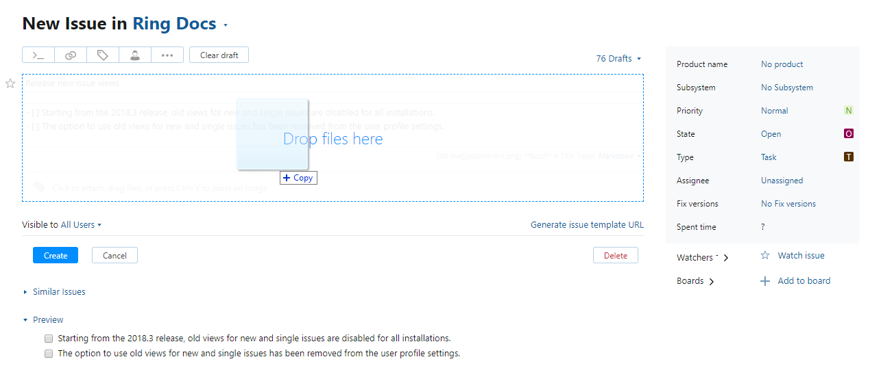The height and width of the screenshot is (383, 881).
Task: Click the assignee person icon
Action: pyautogui.click(x=135, y=55)
